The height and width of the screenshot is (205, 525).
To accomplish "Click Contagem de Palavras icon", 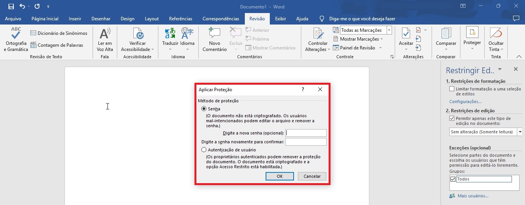I will [x=33, y=45].
